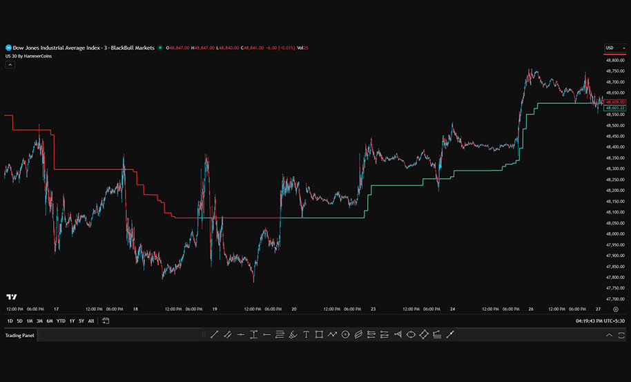Open the USD currency dropdown

point(614,48)
